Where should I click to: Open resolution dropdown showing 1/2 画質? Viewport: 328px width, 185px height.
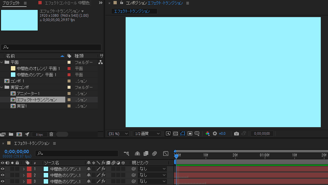tap(147, 134)
